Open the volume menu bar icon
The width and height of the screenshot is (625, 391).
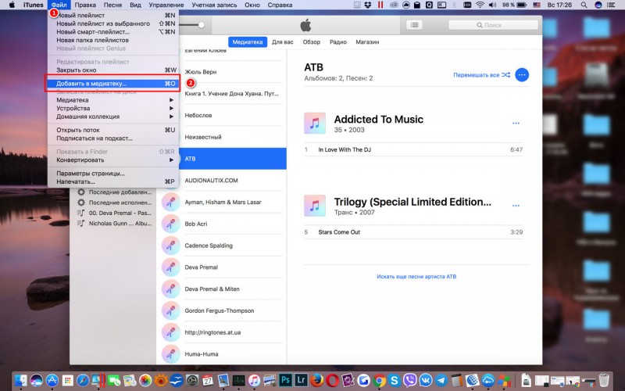coord(493,5)
